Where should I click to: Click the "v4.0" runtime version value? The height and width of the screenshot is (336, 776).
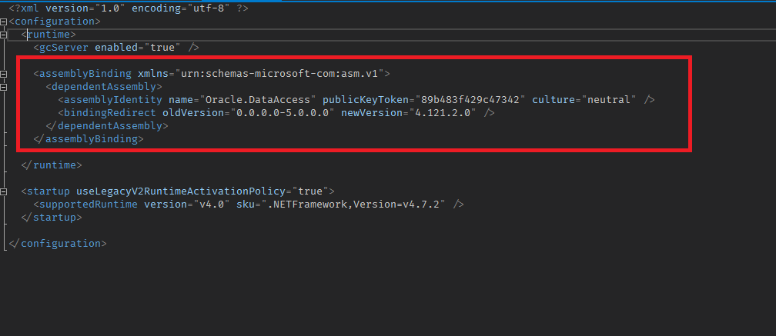coord(211,204)
